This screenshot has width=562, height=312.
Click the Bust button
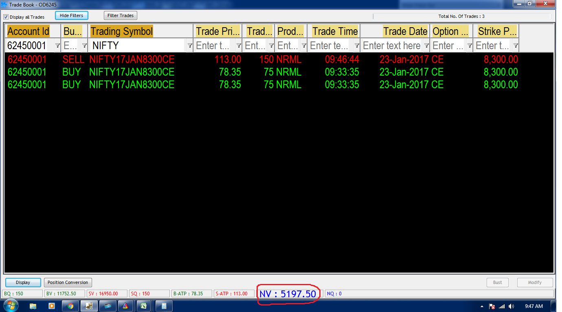497,282
